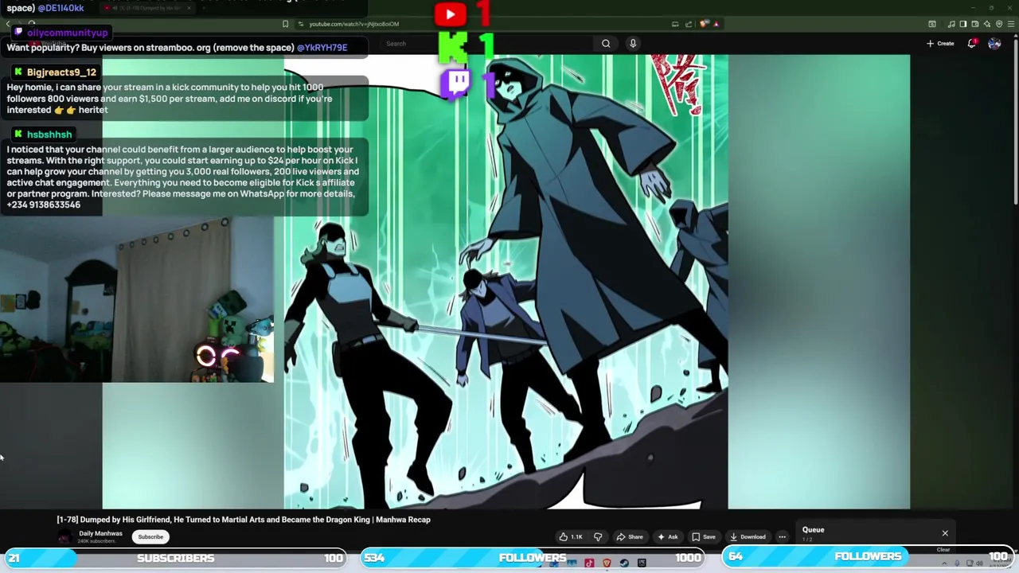Image resolution: width=1019 pixels, height=573 pixels.
Task: Focus the YouTube search field
Action: 486,44
